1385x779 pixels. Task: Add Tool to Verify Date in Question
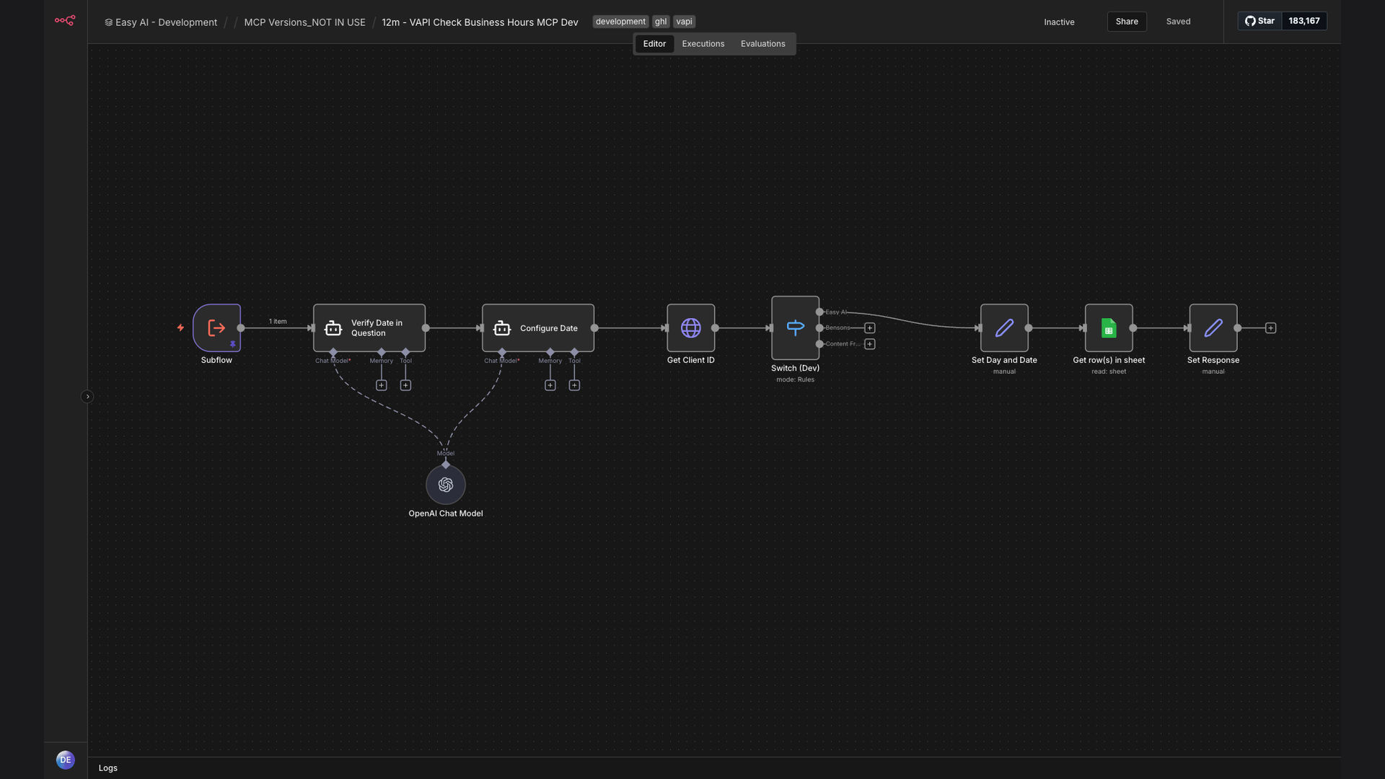(405, 385)
